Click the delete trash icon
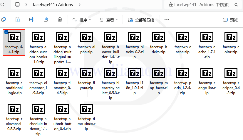The width and height of the screenshot is (243, 140). tap(60, 20)
